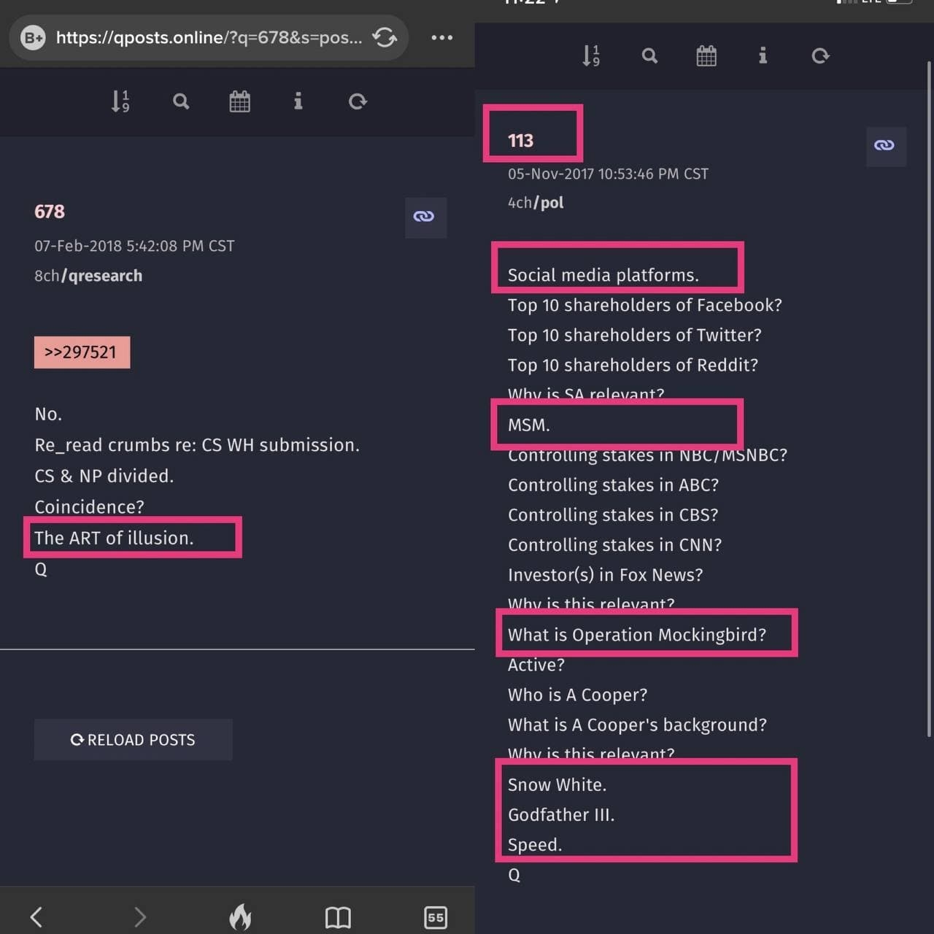
Task: Click 'Investor(s) in Fox News?'
Action: click(606, 575)
